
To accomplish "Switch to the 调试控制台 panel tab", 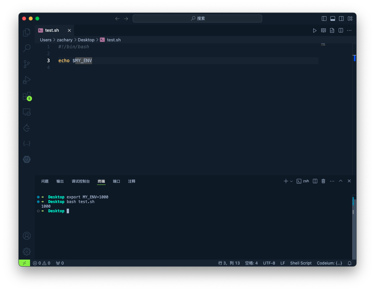I will [x=81, y=181].
